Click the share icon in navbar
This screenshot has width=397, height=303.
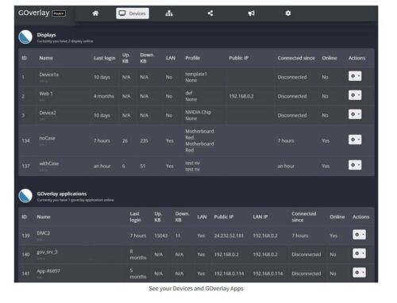[x=210, y=13]
